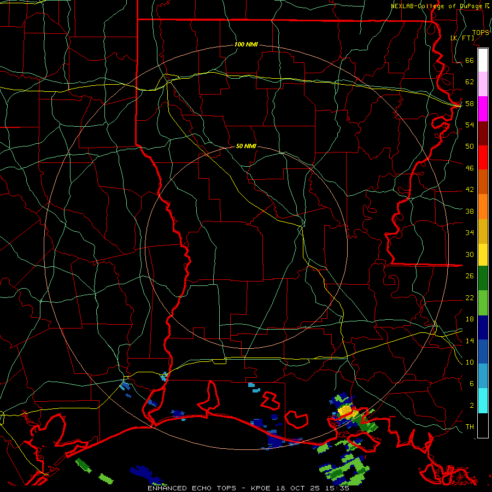The width and height of the screenshot is (492, 492).
Task: Click the 66 legend value
Action: point(470,60)
